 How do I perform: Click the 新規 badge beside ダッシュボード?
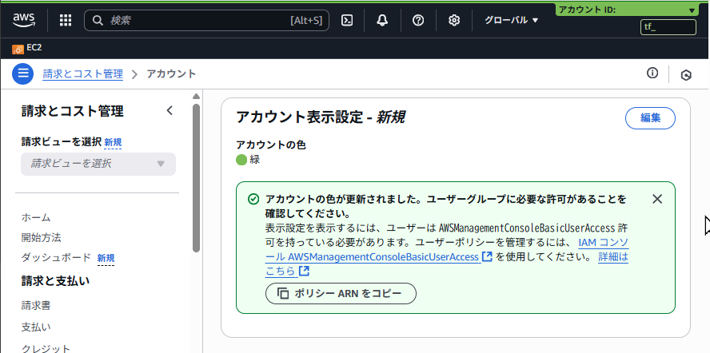tap(106, 259)
